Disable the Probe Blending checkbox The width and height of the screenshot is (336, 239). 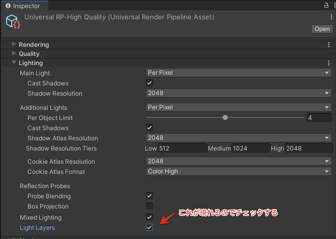[x=149, y=196]
